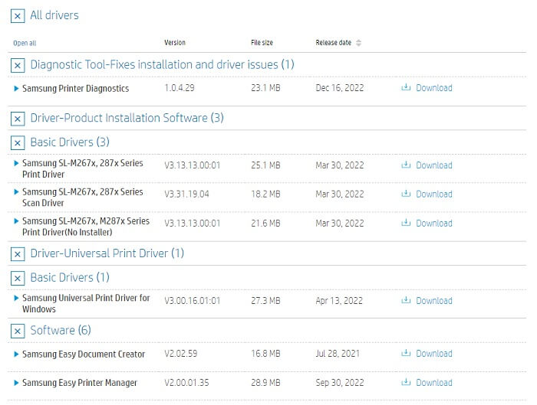This screenshot has height=405, width=537.
Task: Click release date Jul 28, 2021
Action: [x=338, y=354]
